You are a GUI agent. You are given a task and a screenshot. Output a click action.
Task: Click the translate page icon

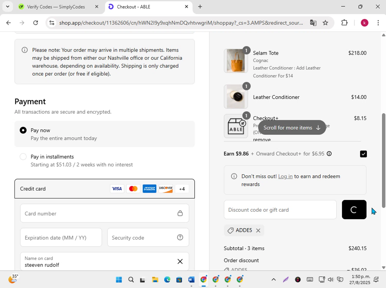[x=313, y=23]
